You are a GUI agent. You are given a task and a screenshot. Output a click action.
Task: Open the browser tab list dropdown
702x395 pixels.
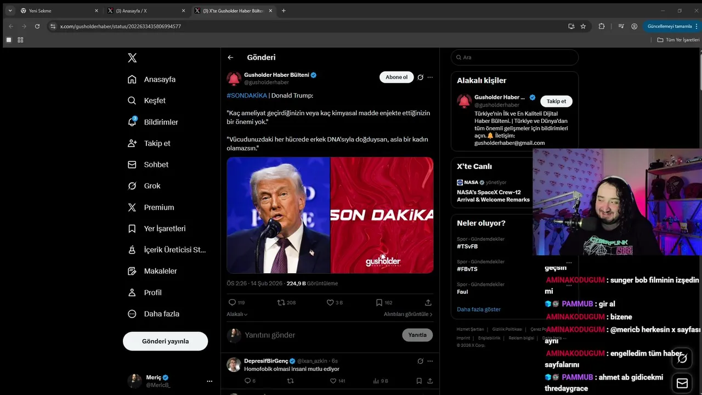[10, 10]
